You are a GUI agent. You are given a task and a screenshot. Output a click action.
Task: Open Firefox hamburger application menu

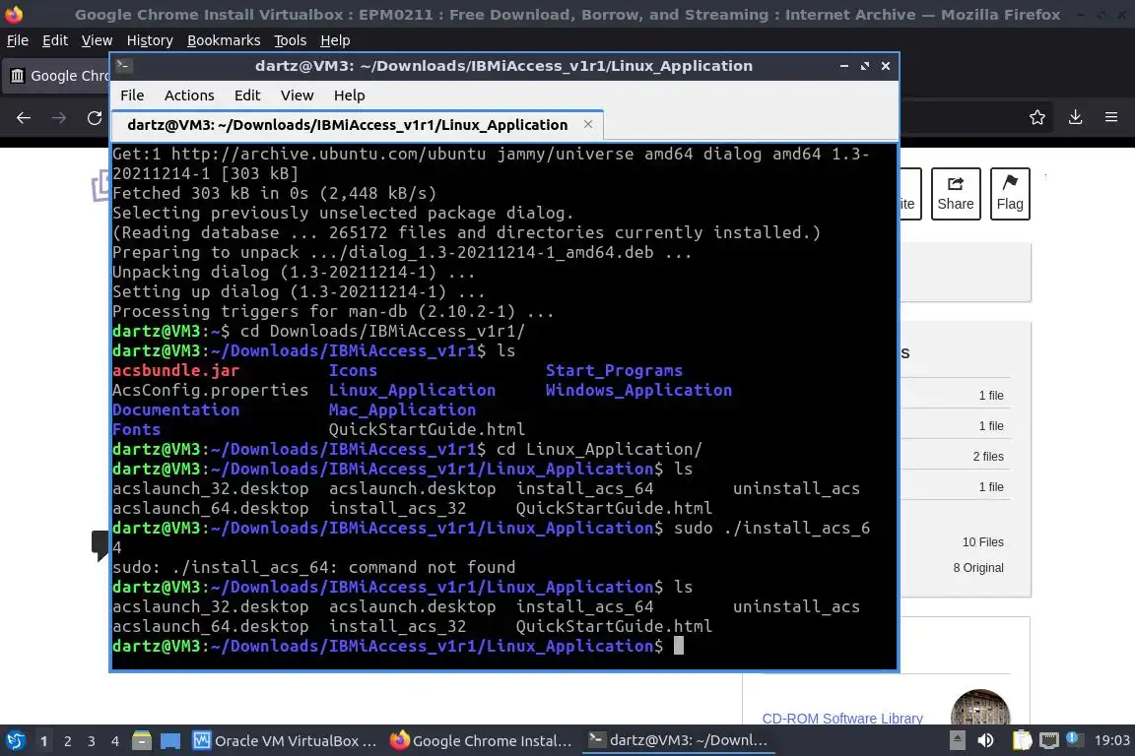tap(1111, 117)
